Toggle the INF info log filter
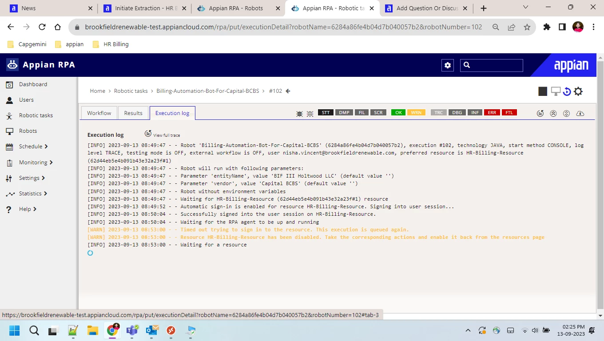The width and height of the screenshot is (604, 341). [475, 113]
